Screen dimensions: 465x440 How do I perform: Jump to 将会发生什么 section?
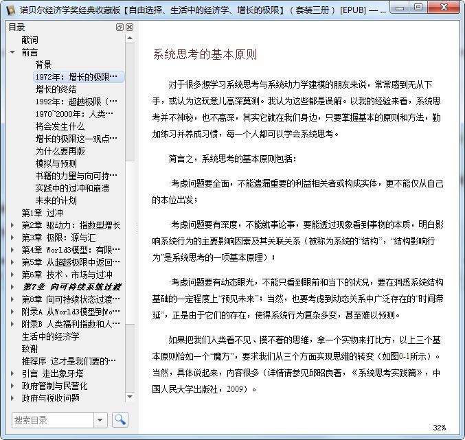point(60,126)
